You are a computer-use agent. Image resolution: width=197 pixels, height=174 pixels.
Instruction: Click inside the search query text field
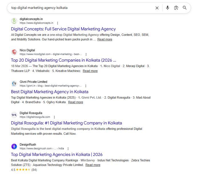pos(80,8)
